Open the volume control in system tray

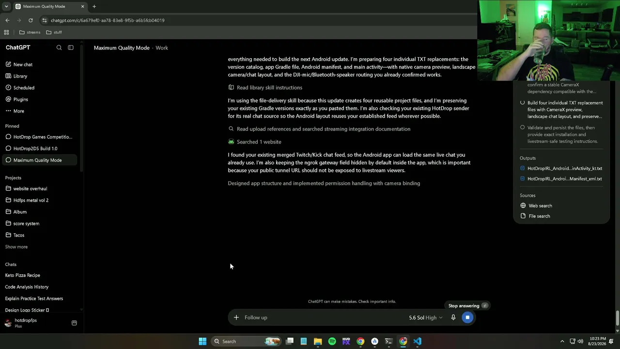580,341
